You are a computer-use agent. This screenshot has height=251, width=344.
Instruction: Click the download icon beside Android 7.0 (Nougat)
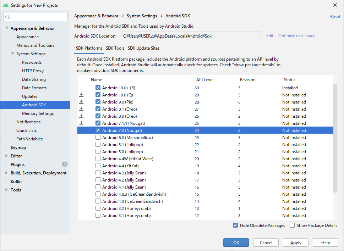[81, 130]
